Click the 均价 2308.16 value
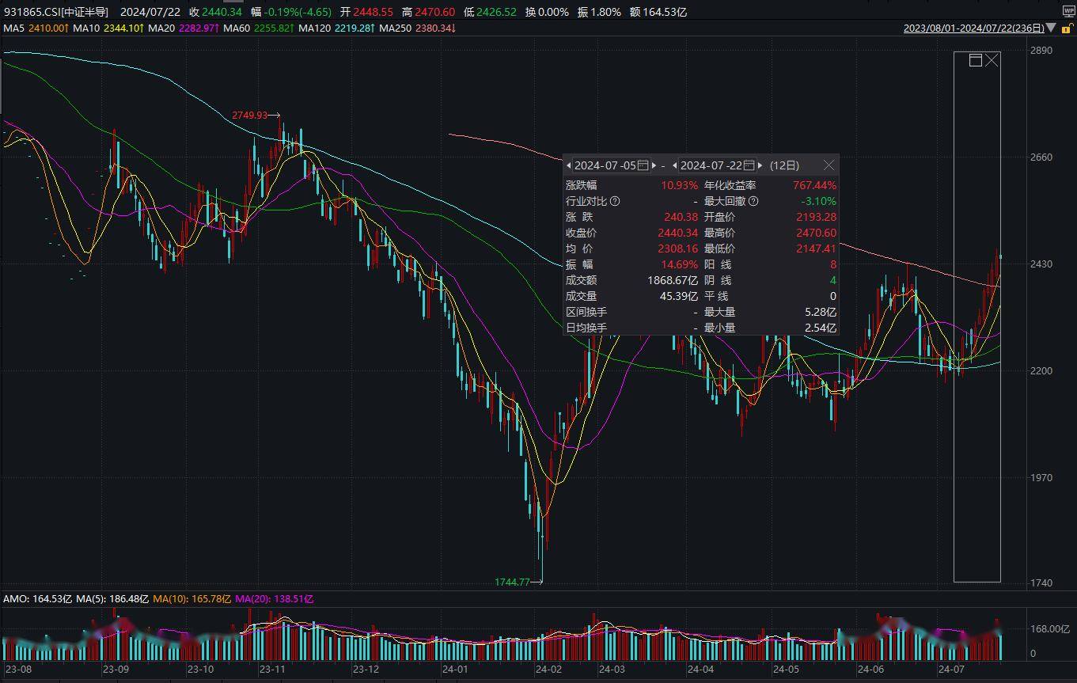1077x683 pixels. pos(678,249)
